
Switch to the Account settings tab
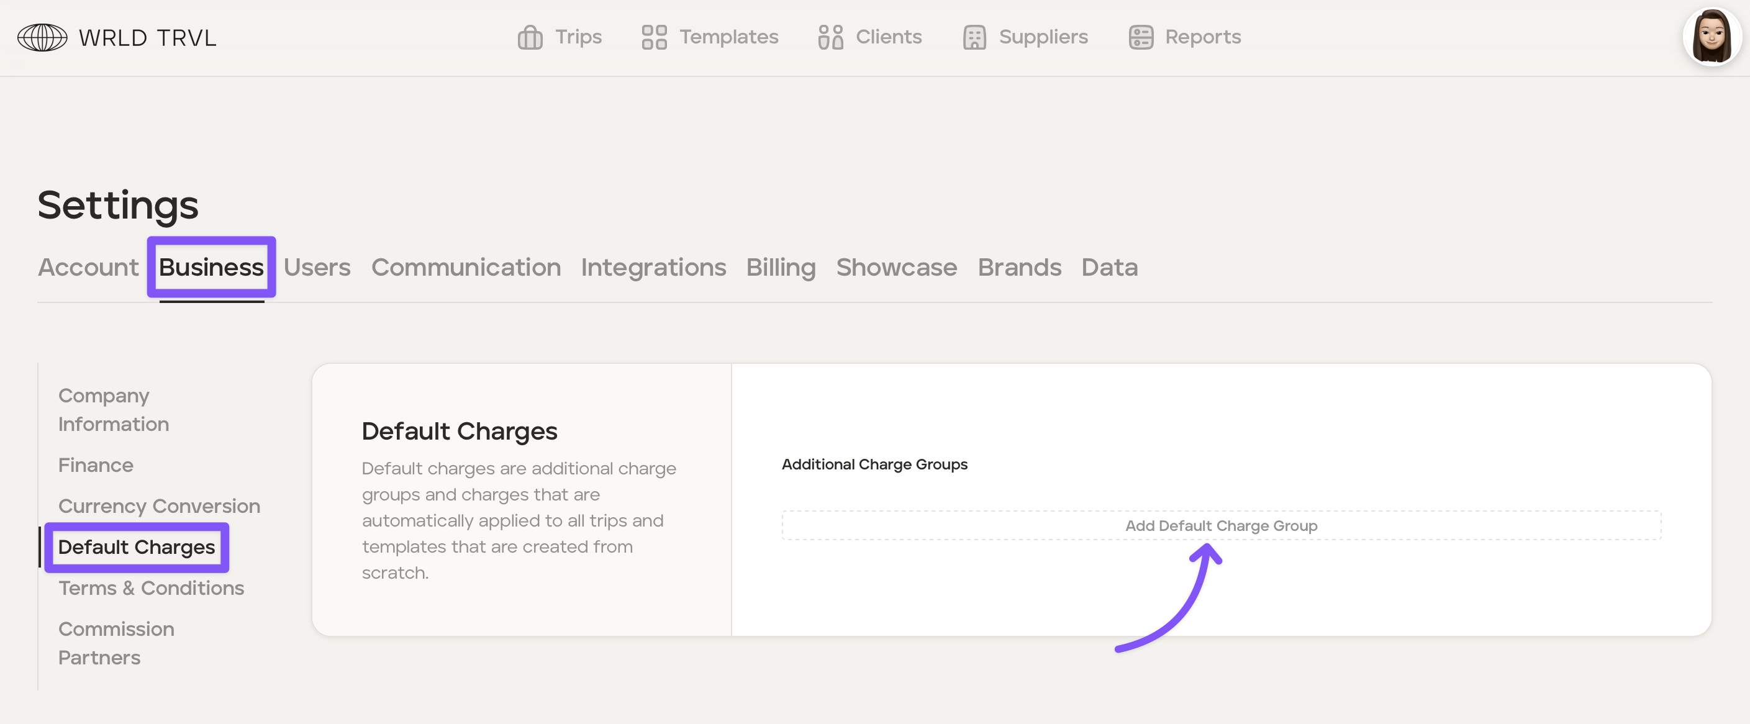pos(88,268)
